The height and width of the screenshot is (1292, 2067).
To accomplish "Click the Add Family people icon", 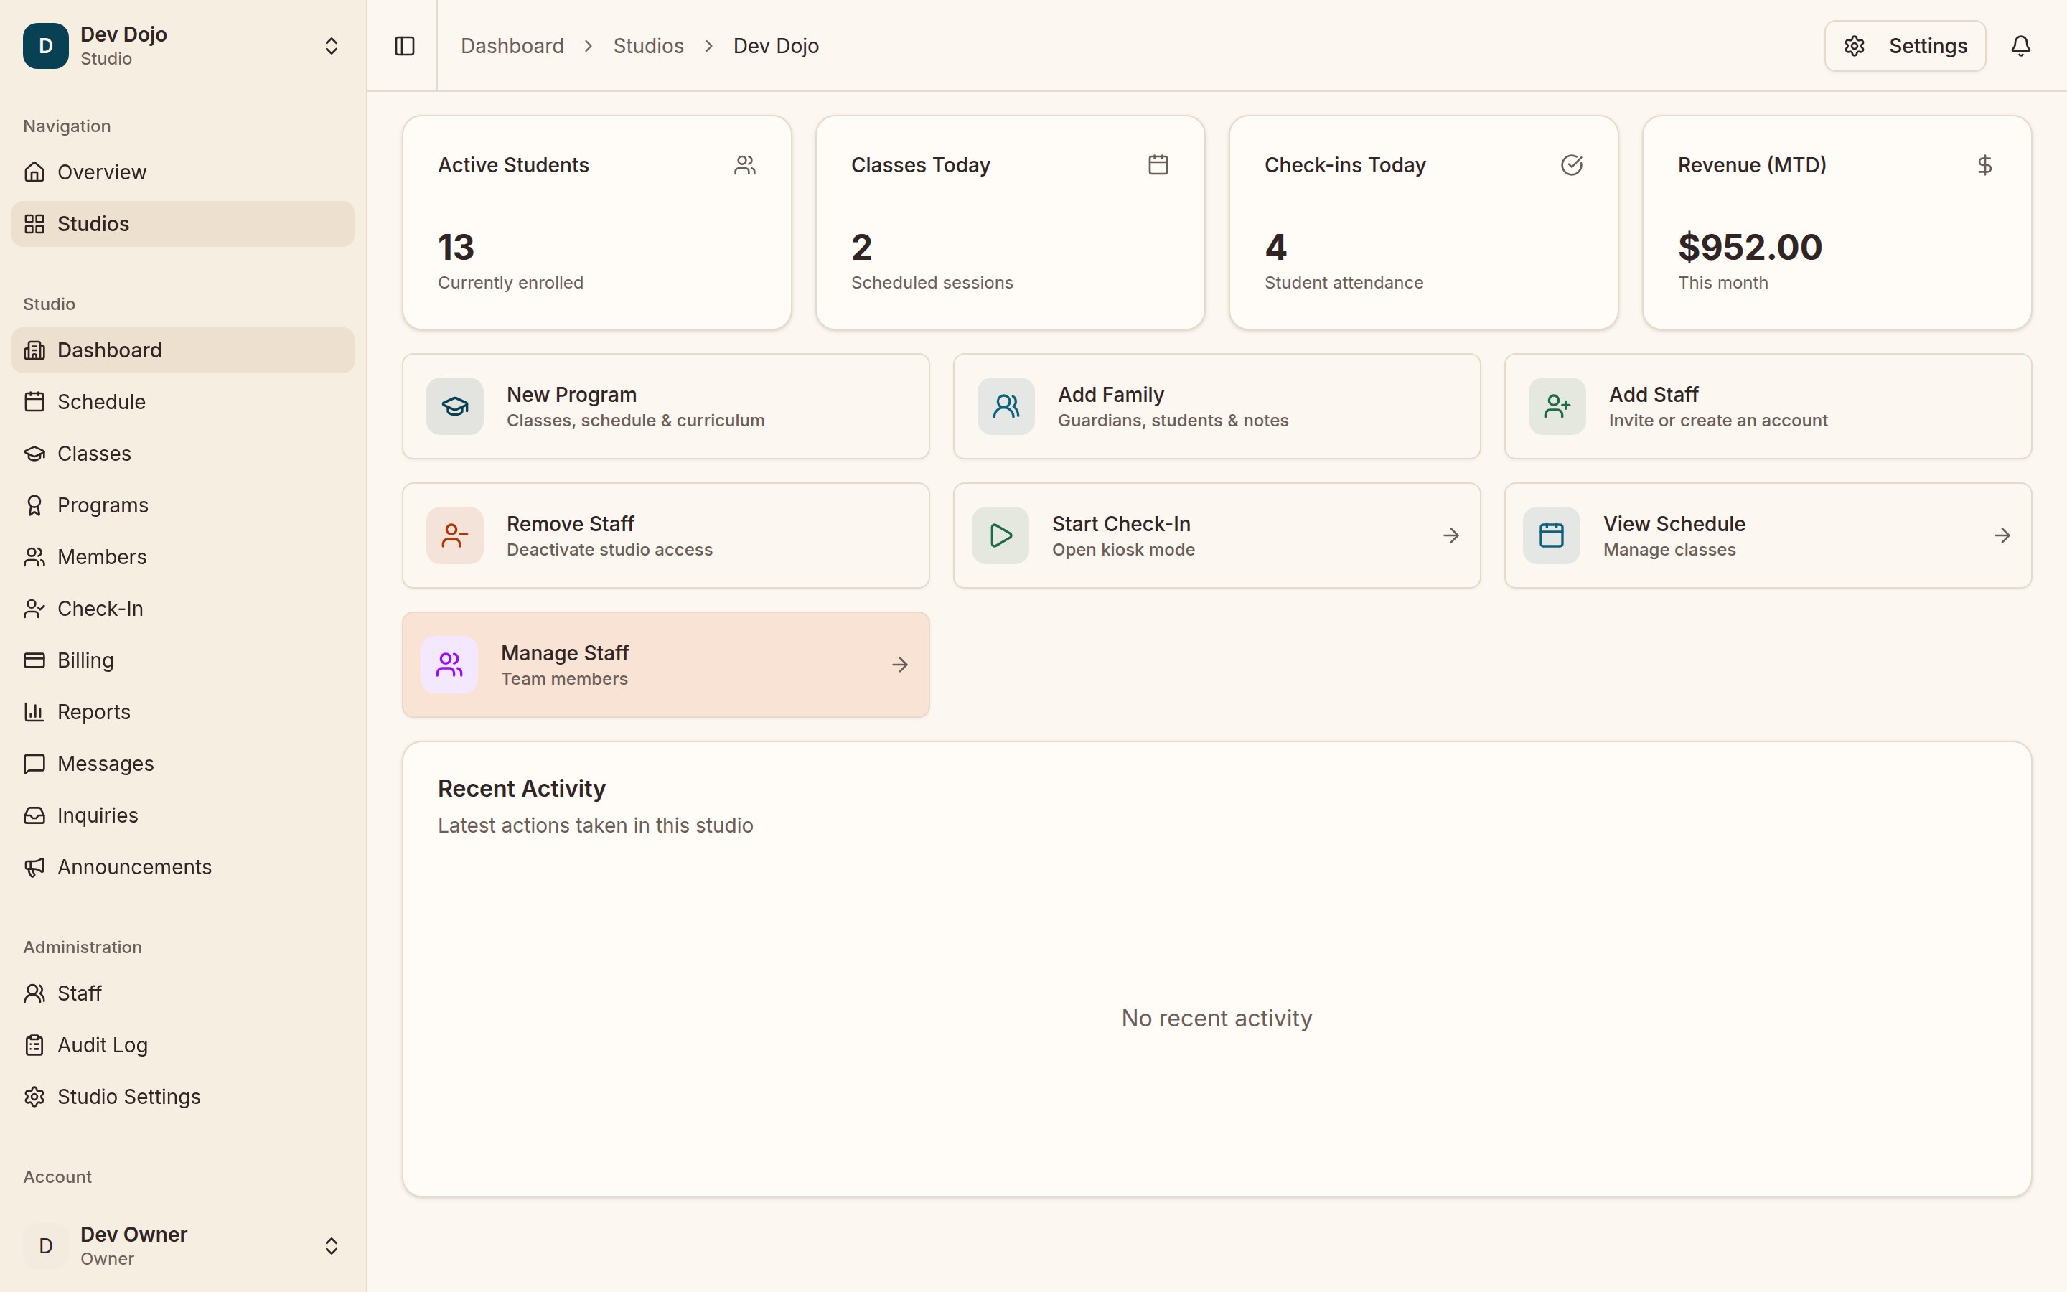I will [x=1006, y=407].
